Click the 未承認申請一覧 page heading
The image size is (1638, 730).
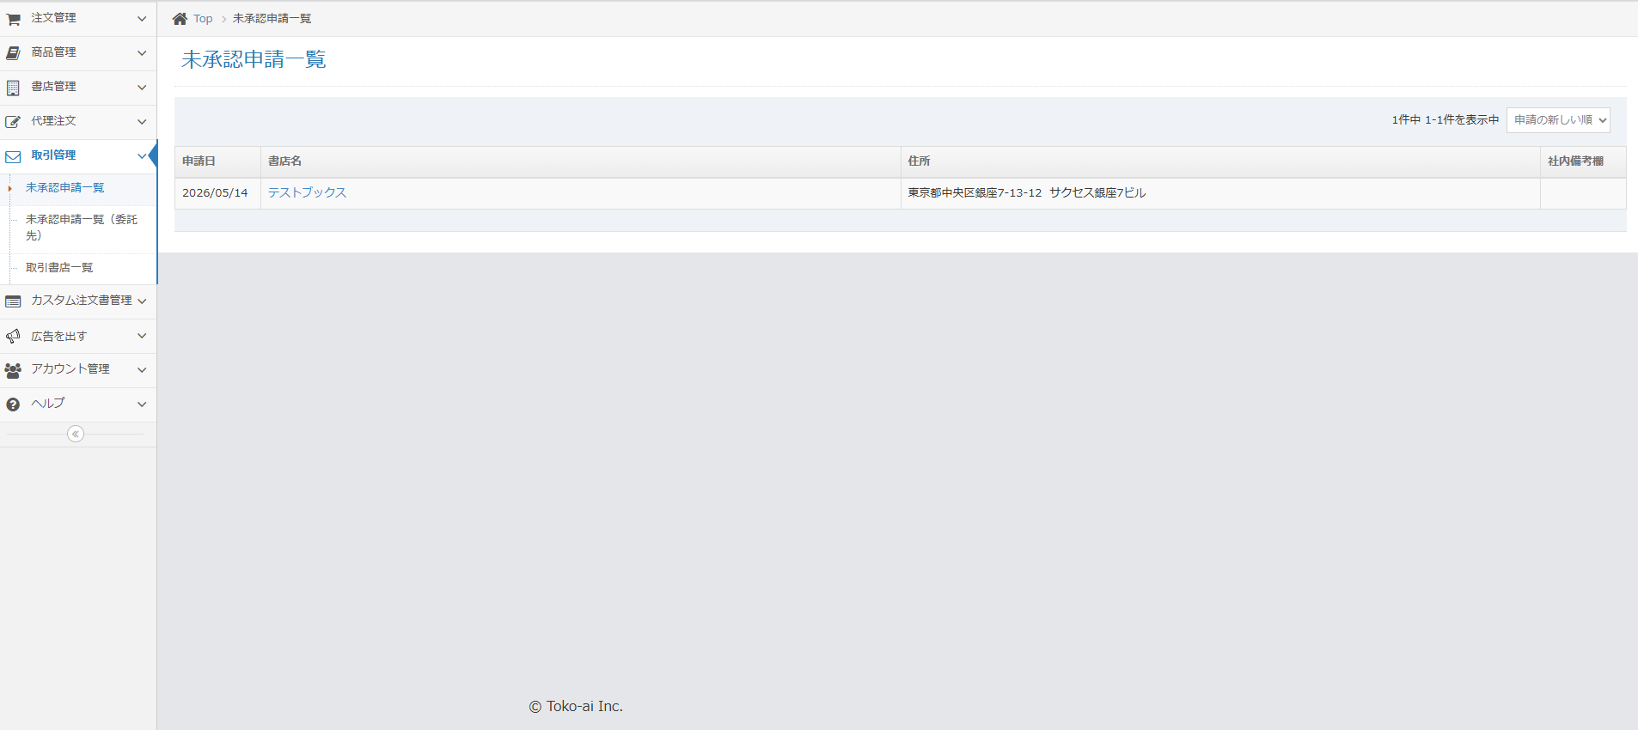pyautogui.click(x=254, y=59)
